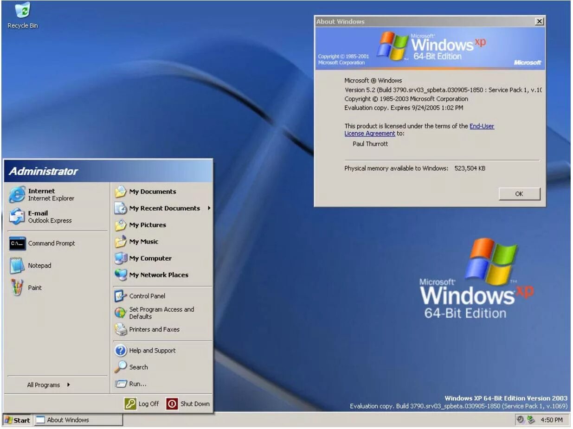Viewport: 573px width, 429px height.
Task: Select Notepad menu text
Action: click(x=39, y=266)
